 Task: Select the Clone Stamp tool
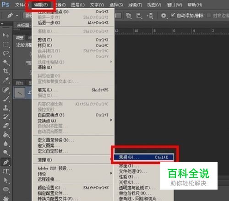(6, 108)
